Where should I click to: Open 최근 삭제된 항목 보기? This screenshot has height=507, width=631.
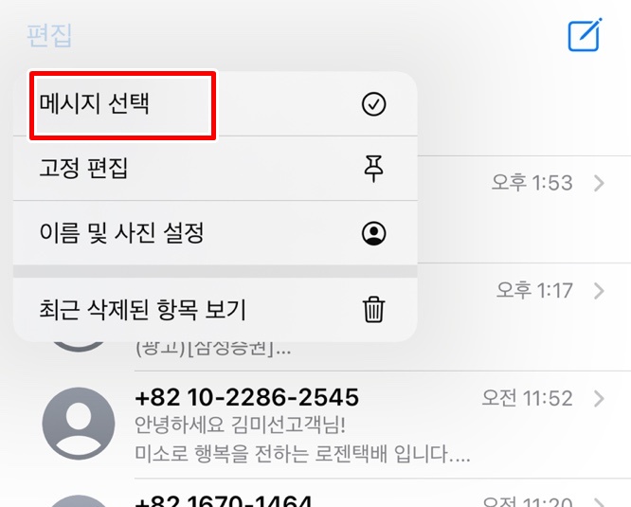pyautogui.click(x=215, y=310)
